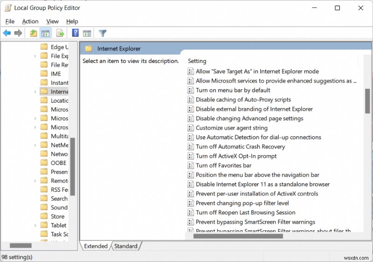Open the Help menu
This screenshot has height=262, width=373.
coord(72,21)
